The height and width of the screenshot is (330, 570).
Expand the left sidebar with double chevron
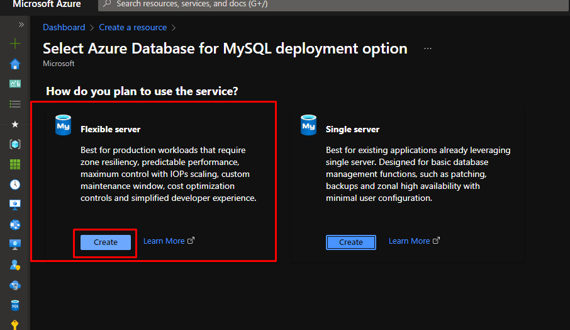[21, 25]
